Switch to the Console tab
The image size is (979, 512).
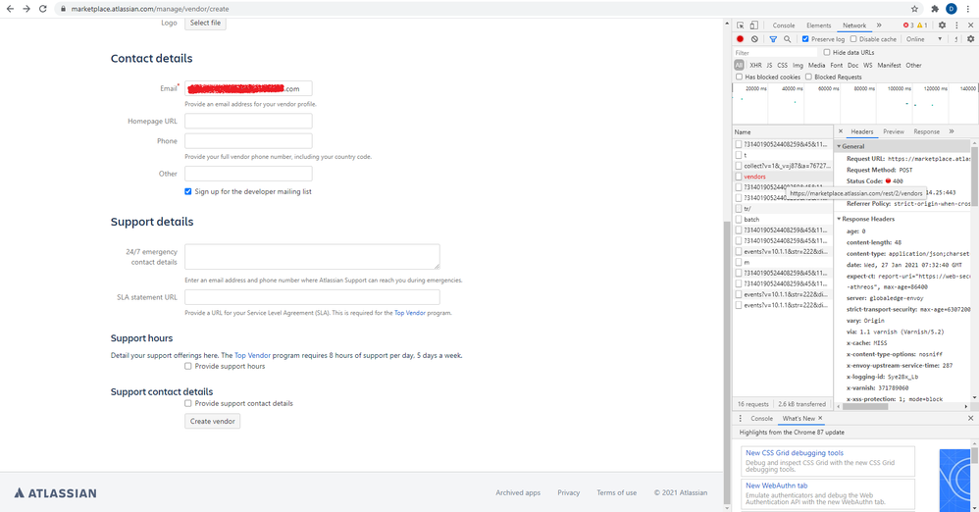[783, 26]
